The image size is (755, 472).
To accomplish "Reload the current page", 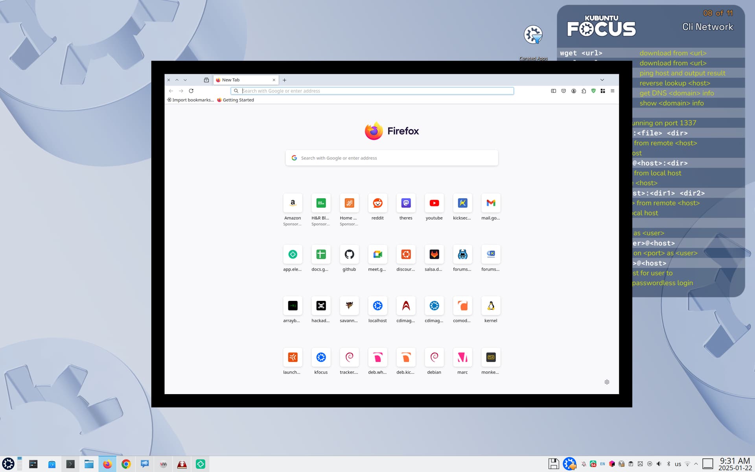I will pos(191,91).
